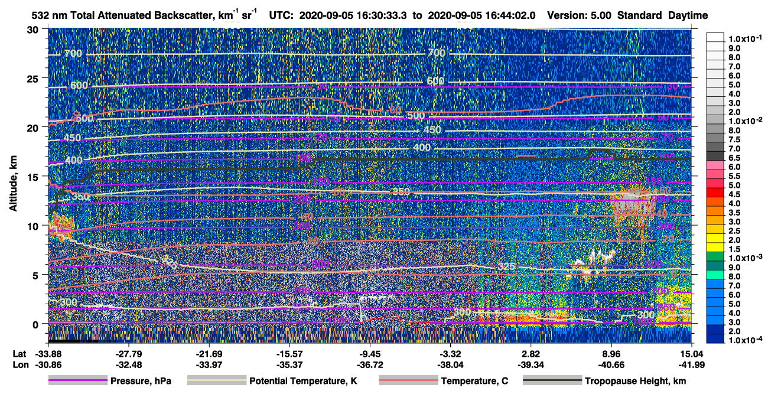Screen dimensions: 768x394
Task: Click colorbar label '1.0x10-2'
Action: 746,120
